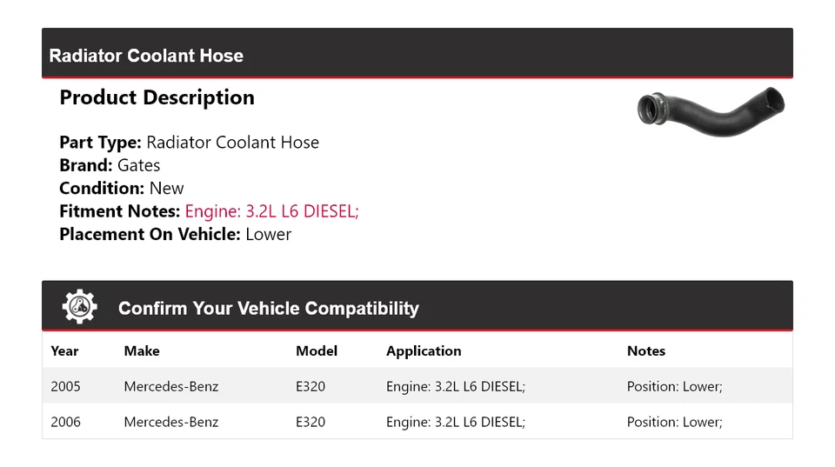Click the gear compatibility icon
835x467 pixels.
(x=79, y=307)
